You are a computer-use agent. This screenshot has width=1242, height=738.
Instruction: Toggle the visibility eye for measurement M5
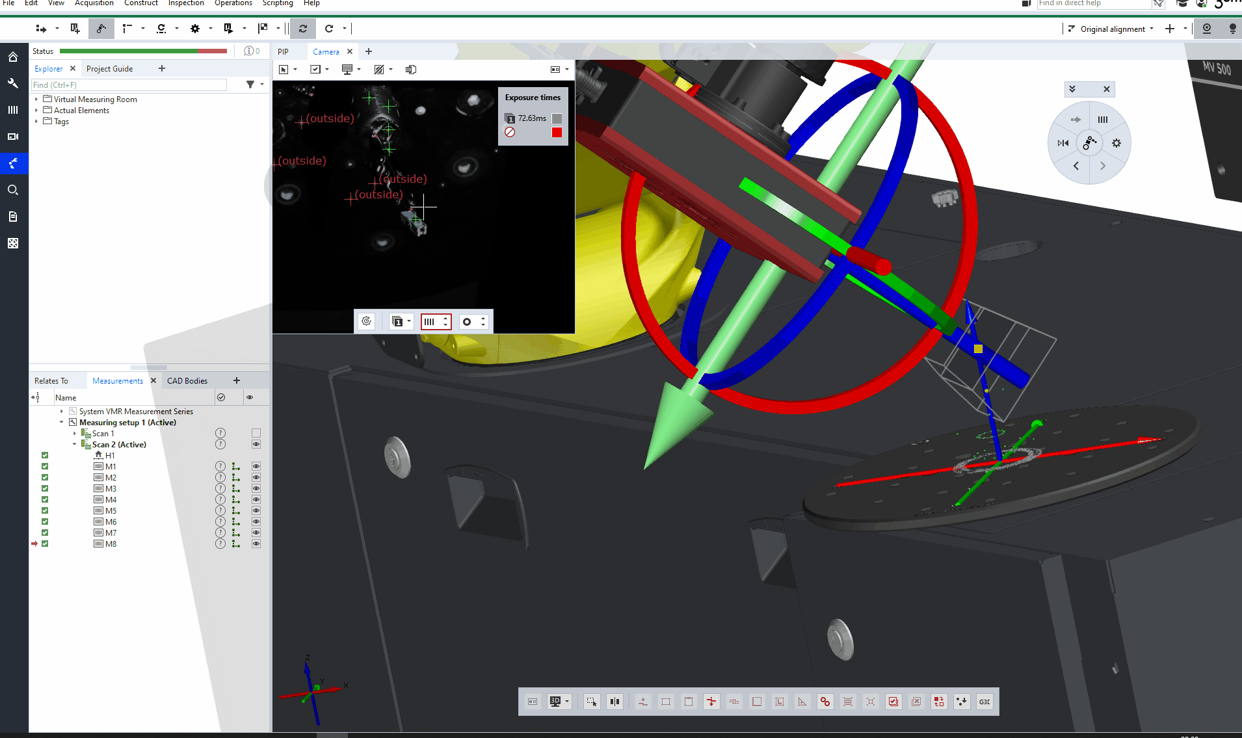[256, 510]
